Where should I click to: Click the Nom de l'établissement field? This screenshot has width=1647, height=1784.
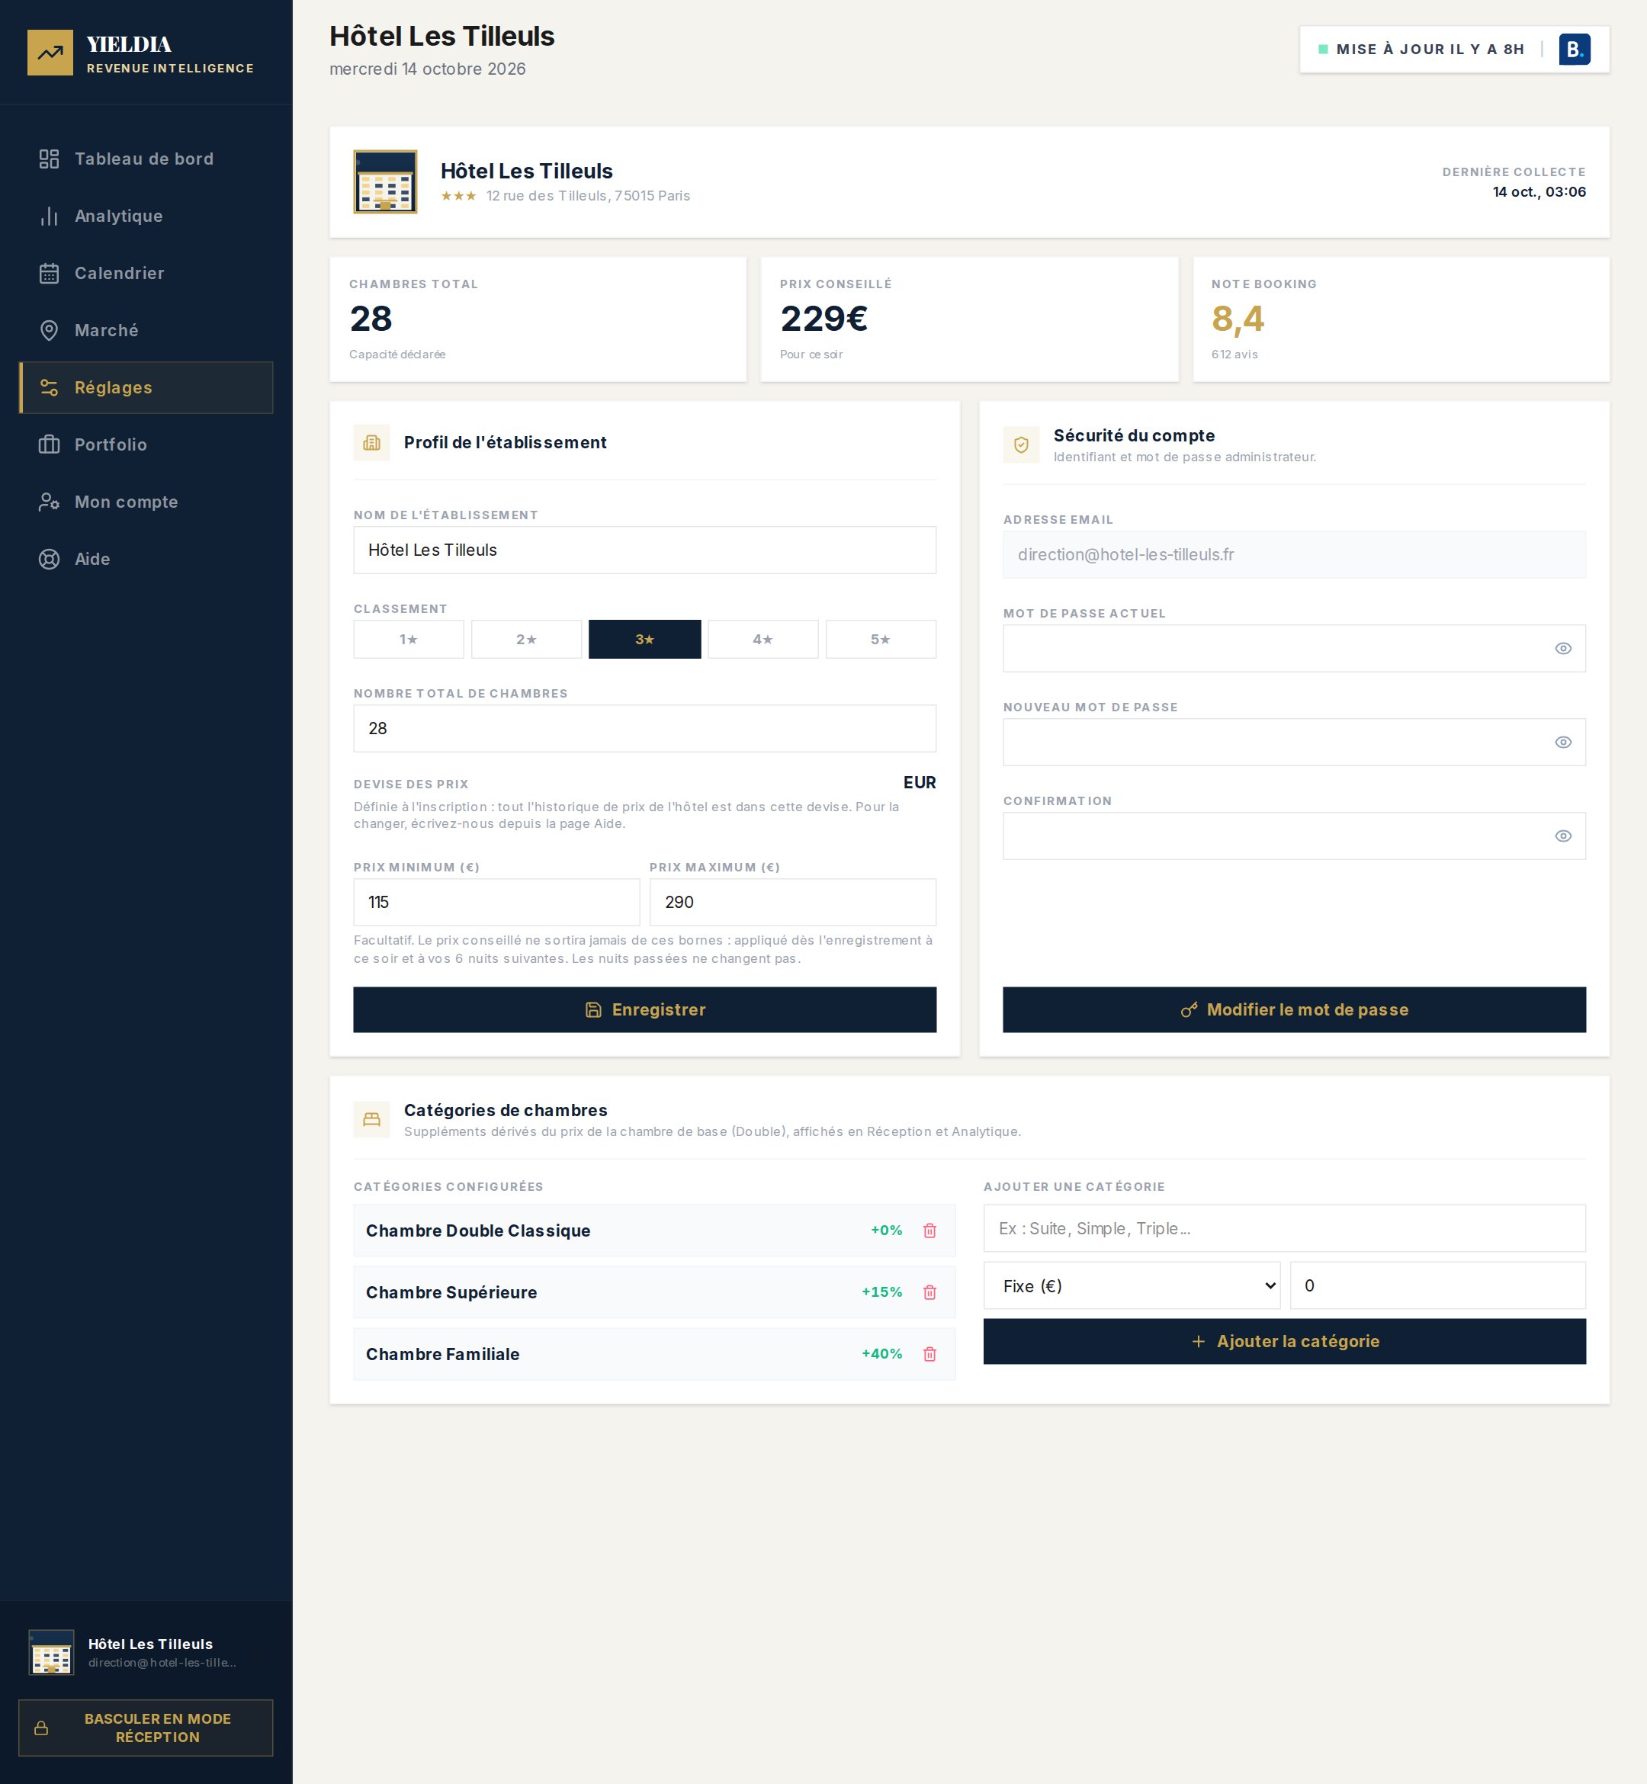pos(644,550)
